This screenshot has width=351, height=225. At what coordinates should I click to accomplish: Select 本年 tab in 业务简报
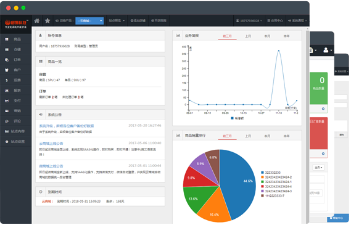pos(286,36)
